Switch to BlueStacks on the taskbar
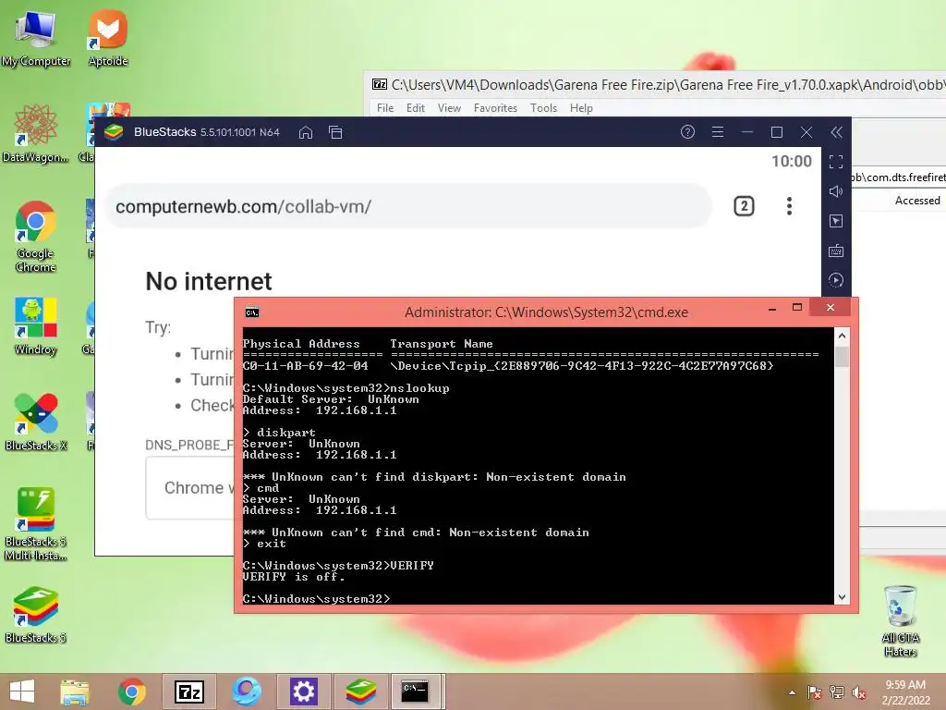Screen dimensions: 946x710 pyautogui.click(x=361, y=692)
